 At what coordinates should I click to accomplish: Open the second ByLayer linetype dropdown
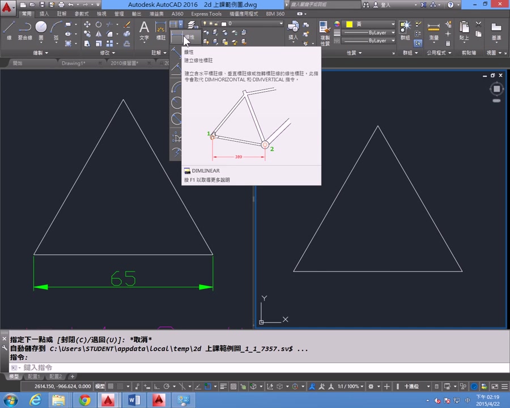point(369,41)
